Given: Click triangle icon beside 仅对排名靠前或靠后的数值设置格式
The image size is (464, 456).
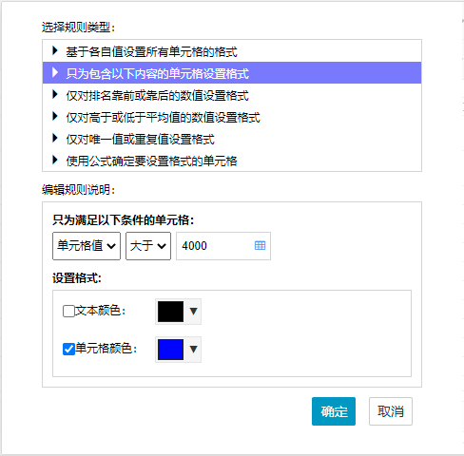Looking at the screenshot, I should (55, 94).
